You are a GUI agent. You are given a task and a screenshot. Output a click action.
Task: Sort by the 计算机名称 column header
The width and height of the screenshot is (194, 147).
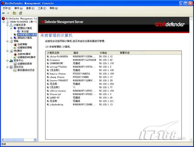tap(59, 53)
